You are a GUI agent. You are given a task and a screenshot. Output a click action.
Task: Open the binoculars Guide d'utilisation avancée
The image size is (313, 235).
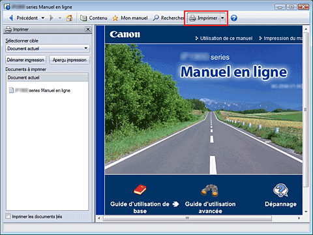(x=210, y=190)
